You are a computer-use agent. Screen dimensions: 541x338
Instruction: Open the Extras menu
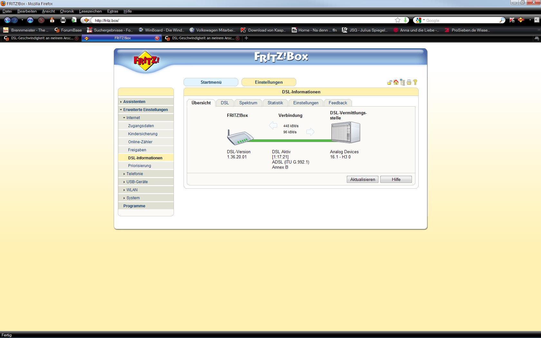(x=113, y=11)
